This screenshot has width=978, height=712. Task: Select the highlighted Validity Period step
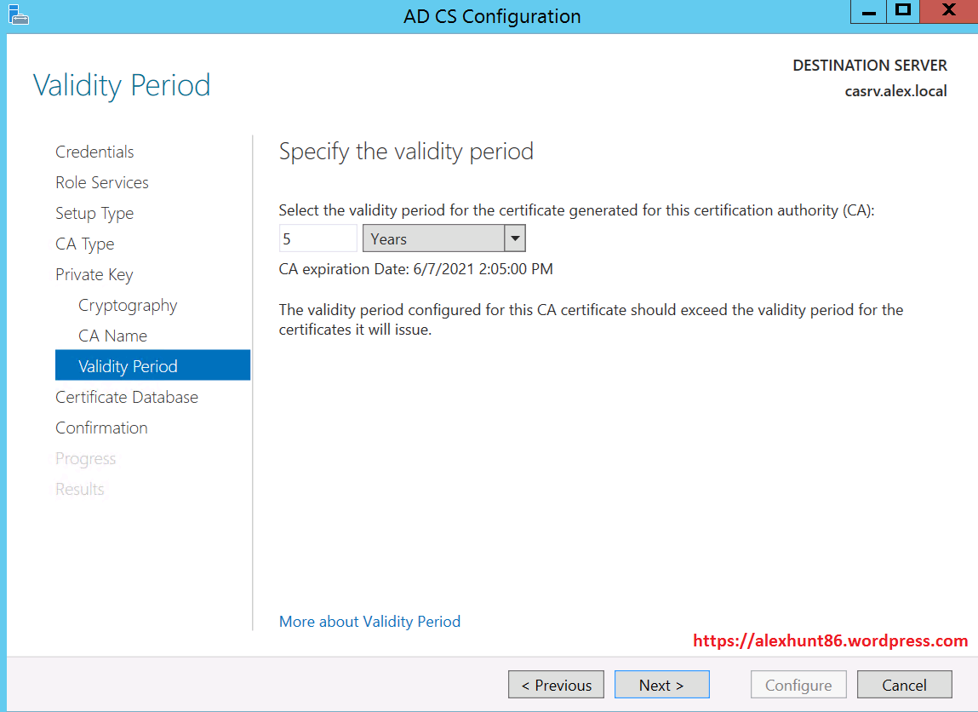pyautogui.click(x=128, y=366)
